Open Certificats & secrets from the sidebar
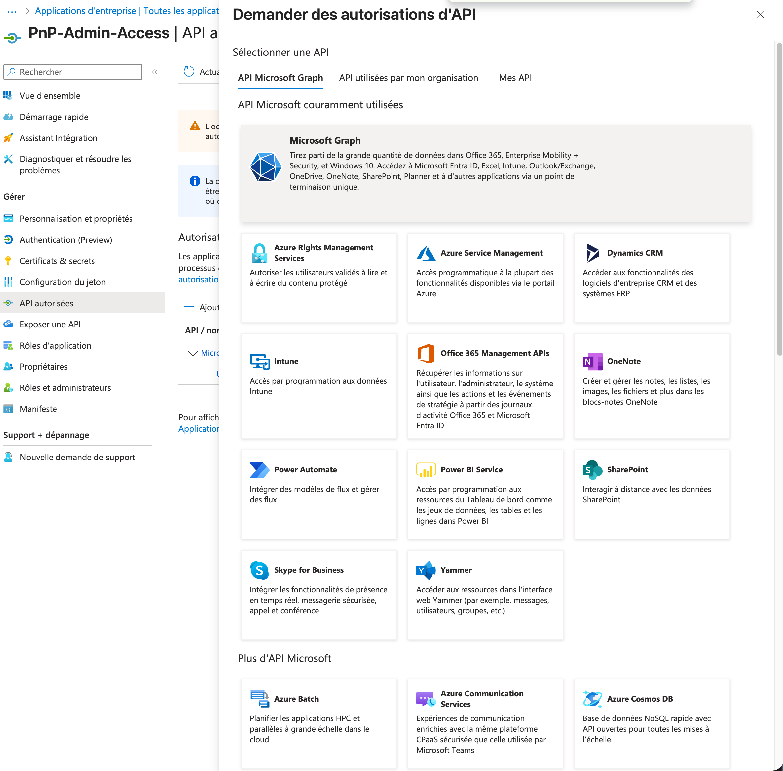Image resolution: width=783 pixels, height=771 pixels. click(x=57, y=261)
